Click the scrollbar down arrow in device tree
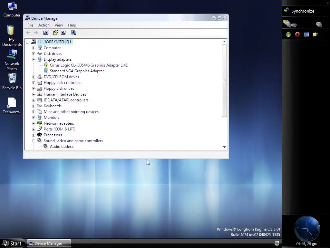Image resolution: width=330 pixels, height=248 pixels. (x=224, y=147)
